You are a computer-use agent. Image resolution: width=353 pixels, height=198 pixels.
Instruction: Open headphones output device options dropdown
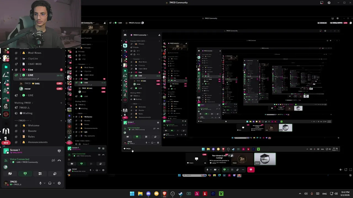tap(54, 183)
